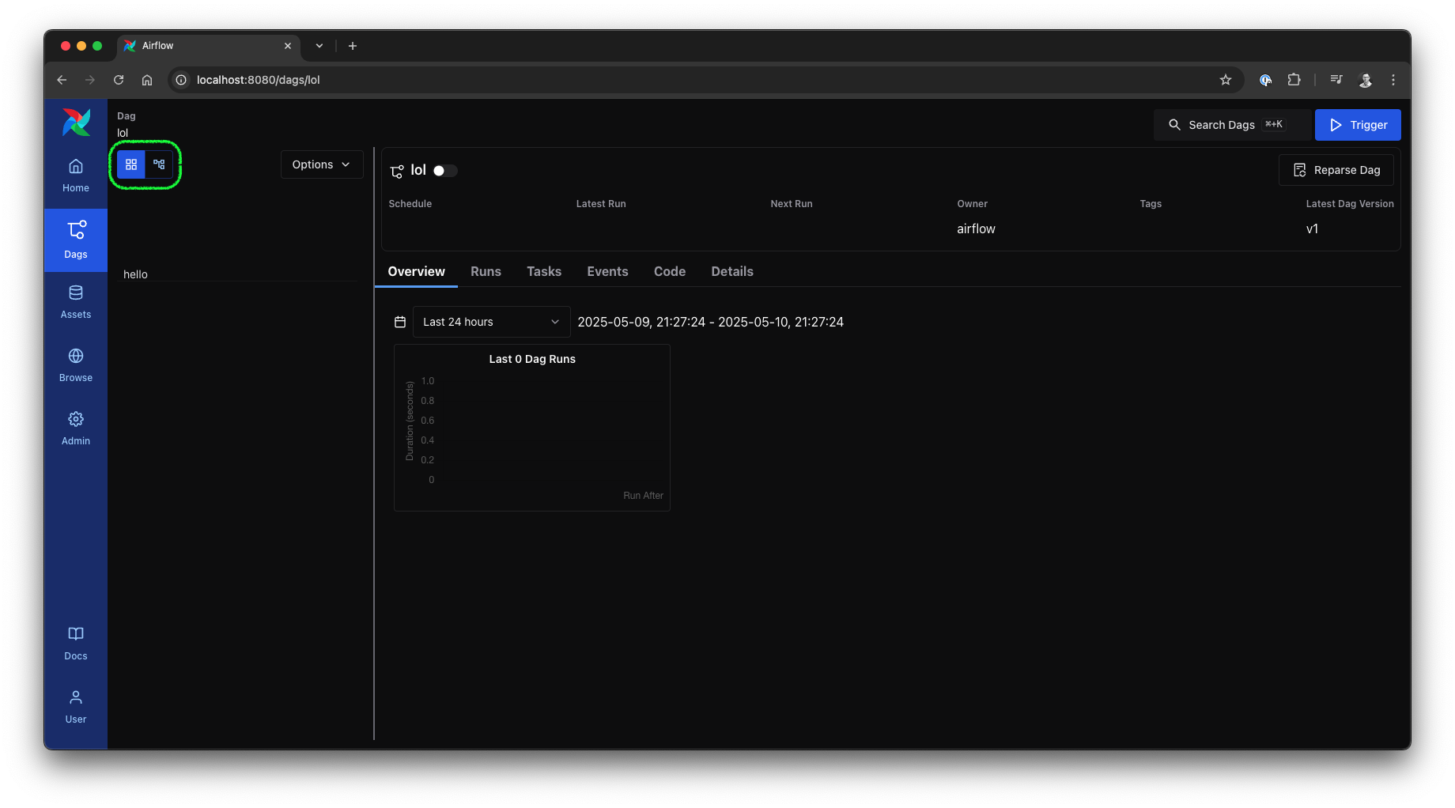
Task: Switch to graph view layout toggle
Action: pos(159,164)
